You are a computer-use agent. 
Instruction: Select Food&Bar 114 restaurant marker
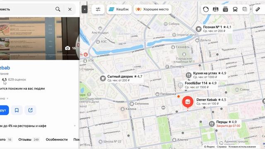[180, 85]
